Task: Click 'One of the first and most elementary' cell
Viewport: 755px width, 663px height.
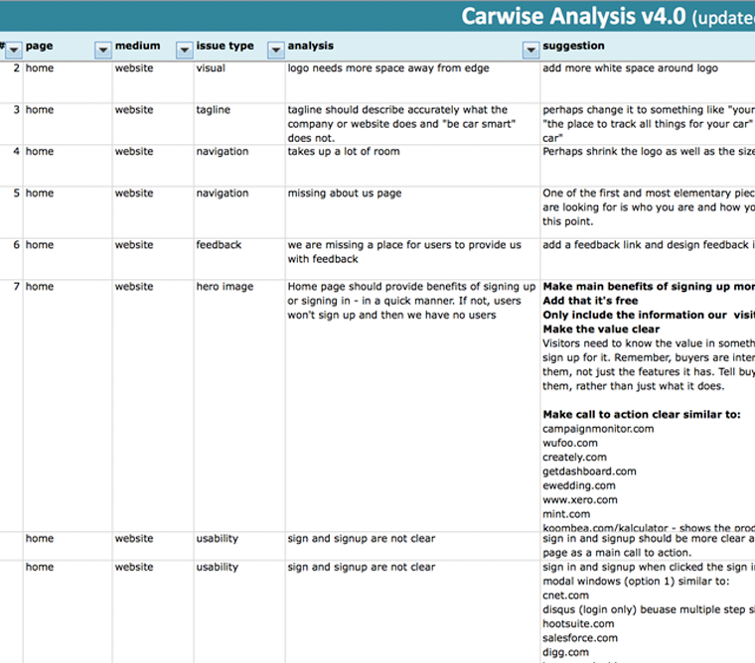Action: [648, 212]
